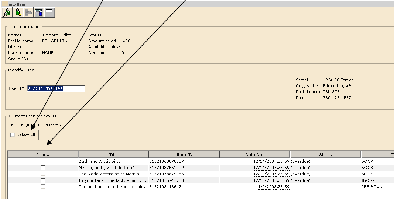Click the 1/7/2008,23:59 due date link

click(x=273, y=187)
